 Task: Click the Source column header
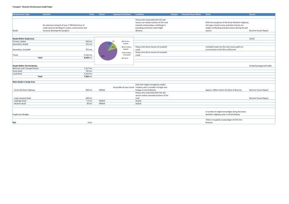(252, 15)
